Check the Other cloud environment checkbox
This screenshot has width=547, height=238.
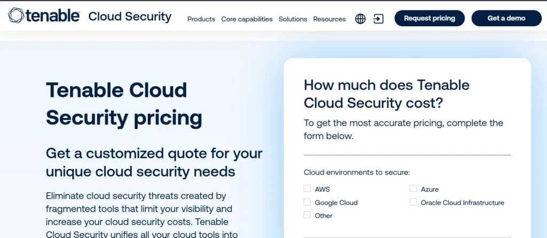[x=307, y=215]
